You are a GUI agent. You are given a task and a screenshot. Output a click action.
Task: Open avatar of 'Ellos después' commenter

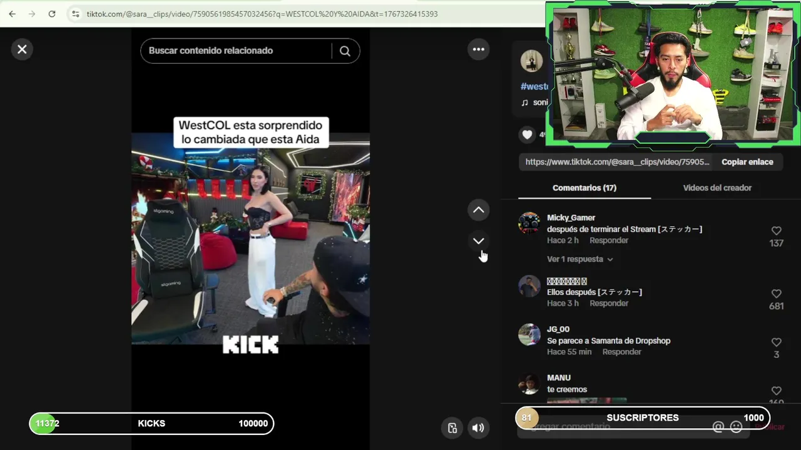pos(529,287)
